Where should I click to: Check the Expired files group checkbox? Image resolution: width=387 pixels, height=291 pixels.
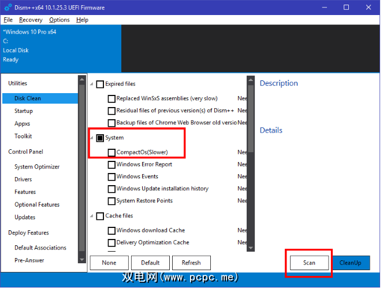(x=100, y=84)
